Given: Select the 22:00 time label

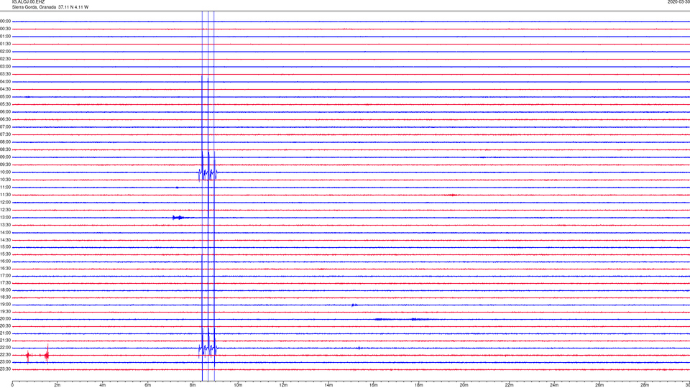Looking at the screenshot, I should click(5, 348).
